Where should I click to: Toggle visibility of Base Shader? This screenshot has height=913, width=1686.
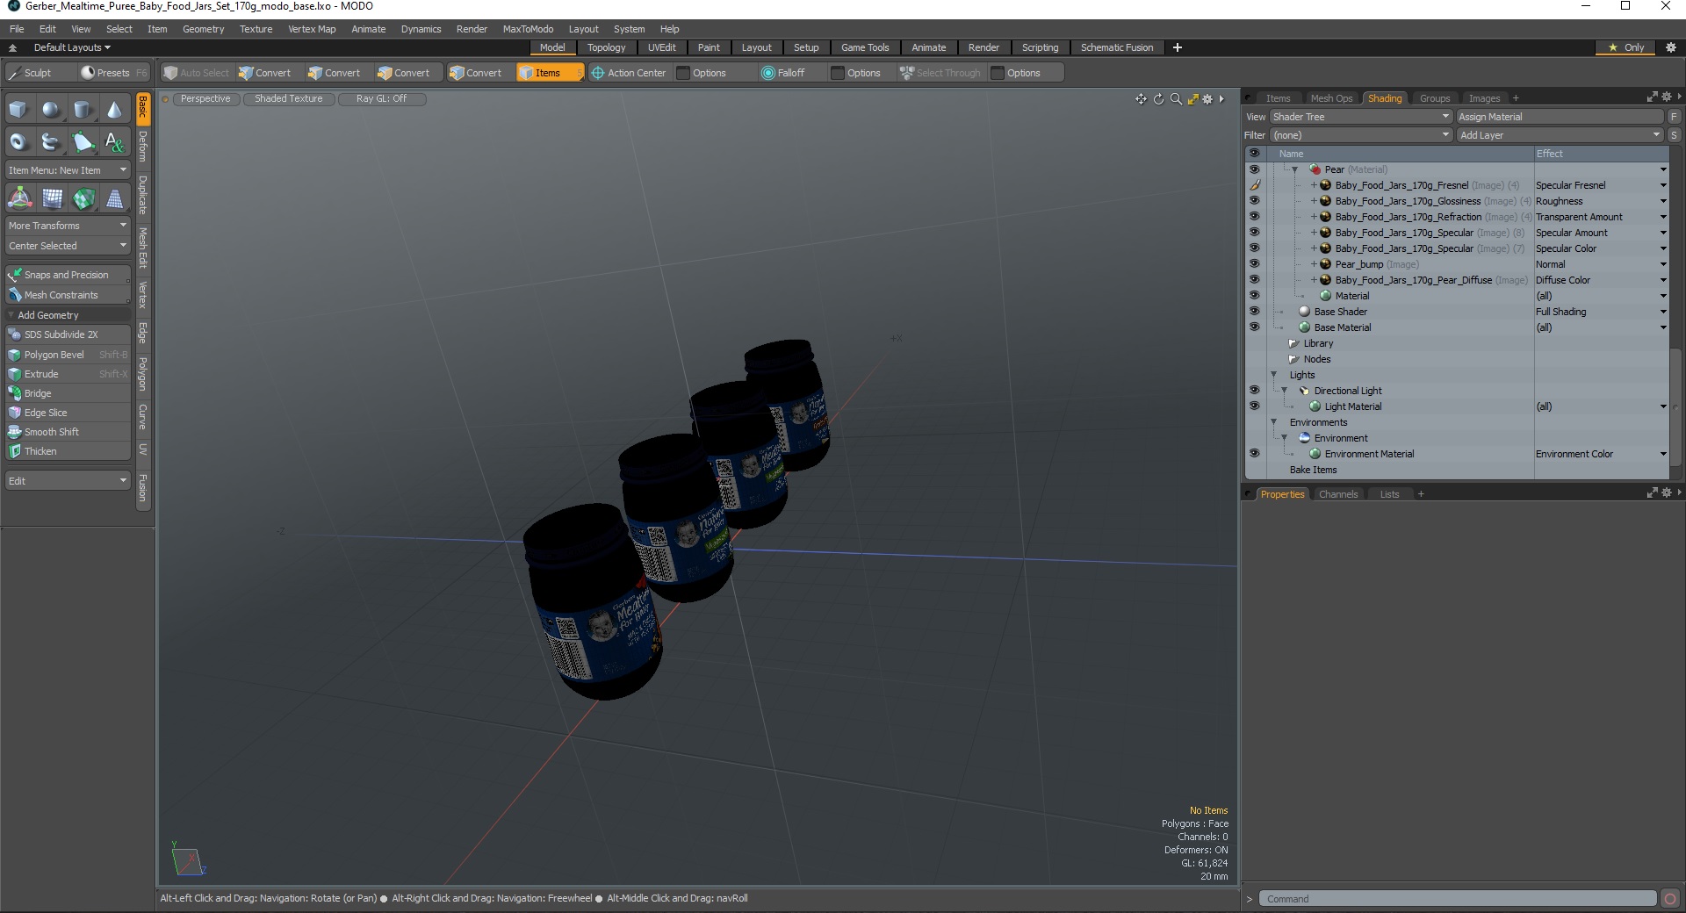click(1254, 312)
